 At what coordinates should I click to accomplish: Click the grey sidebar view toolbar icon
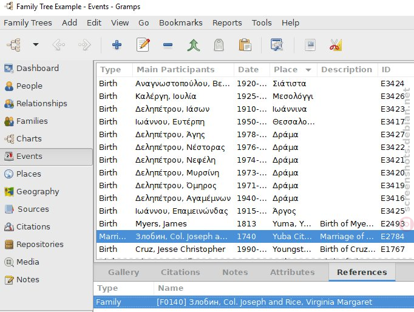(x=310, y=44)
